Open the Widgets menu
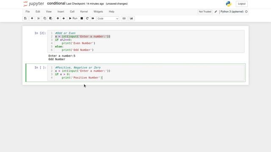The image size is (271, 152). (x=98, y=11)
